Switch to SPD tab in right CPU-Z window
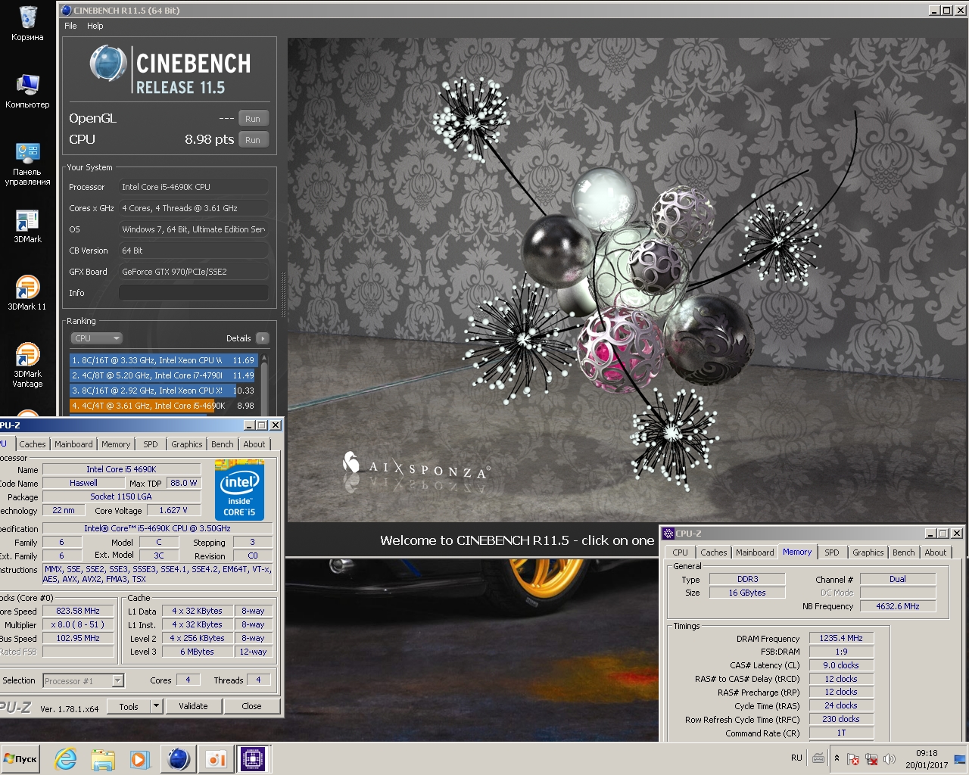This screenshot has width=969, height=775. tap(832, 552)
